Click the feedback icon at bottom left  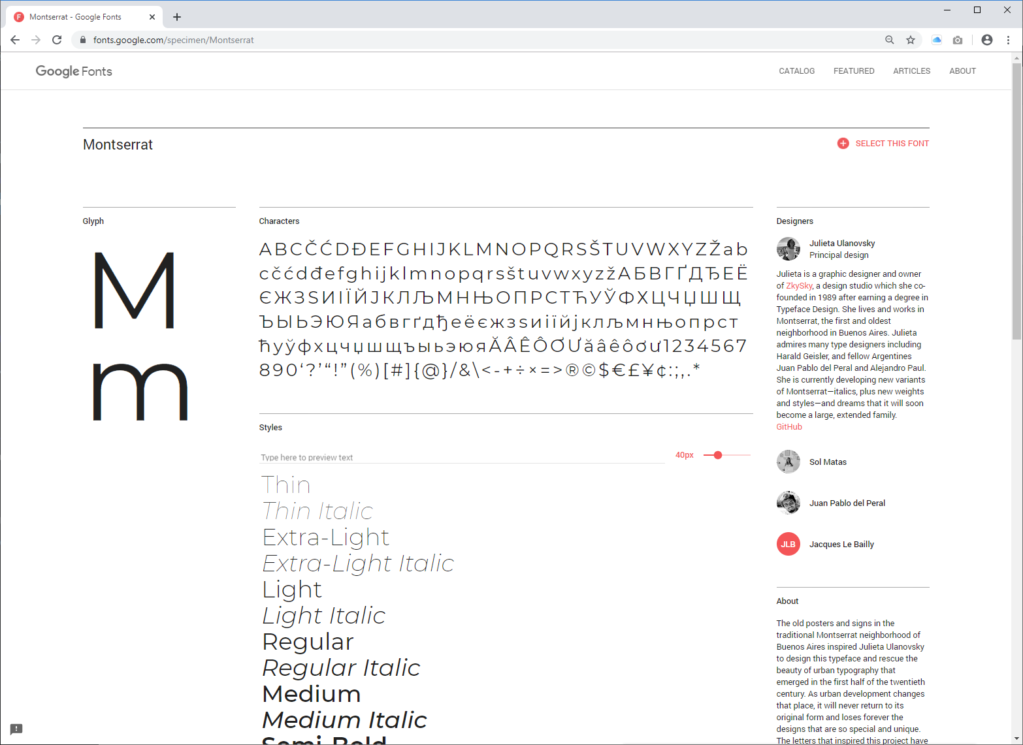coord(16,729)
